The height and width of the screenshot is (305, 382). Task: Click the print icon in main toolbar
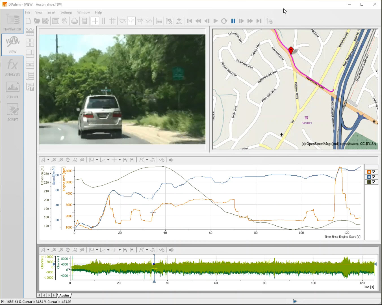point(75,21)
